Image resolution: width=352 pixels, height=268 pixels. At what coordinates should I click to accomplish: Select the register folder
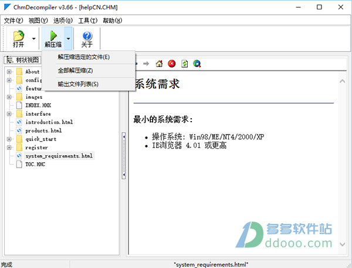tap(36, 148)
